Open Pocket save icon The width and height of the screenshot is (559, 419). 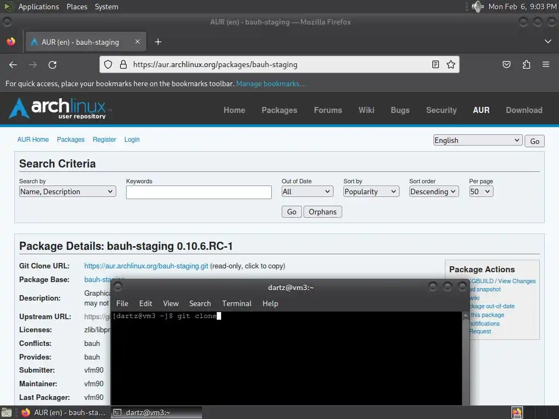[506, 64]
